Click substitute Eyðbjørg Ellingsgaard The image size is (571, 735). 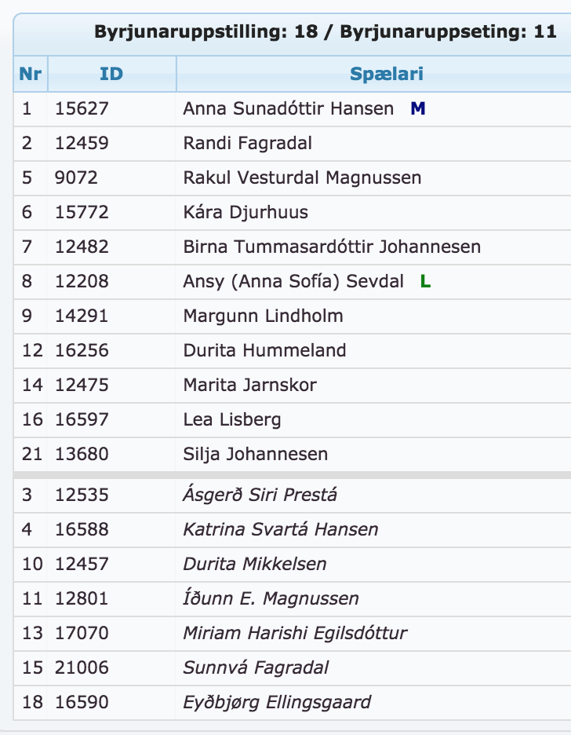point(277,702)
